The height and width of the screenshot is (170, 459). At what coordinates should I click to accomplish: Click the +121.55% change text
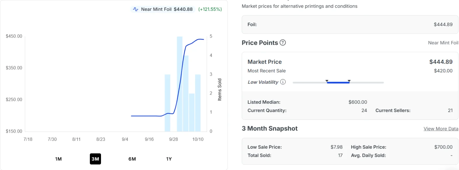[210, 9]
